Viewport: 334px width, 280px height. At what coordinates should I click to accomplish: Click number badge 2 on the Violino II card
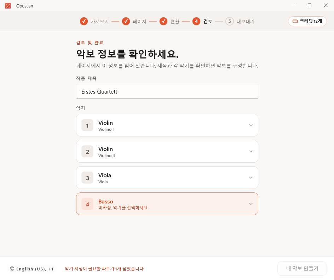click(x=87, y=152)
